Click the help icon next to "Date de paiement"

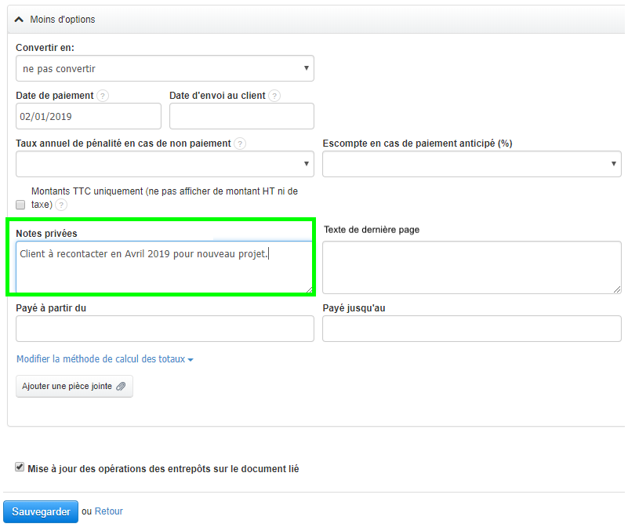click(103, 95)
